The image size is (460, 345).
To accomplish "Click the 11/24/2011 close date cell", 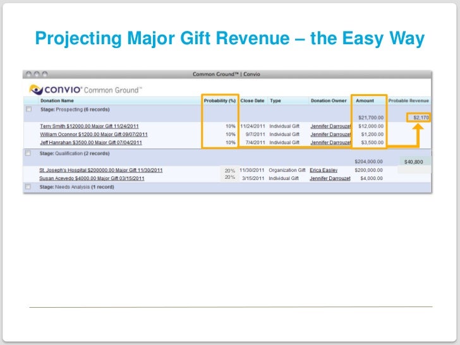I will coord(253,126).
